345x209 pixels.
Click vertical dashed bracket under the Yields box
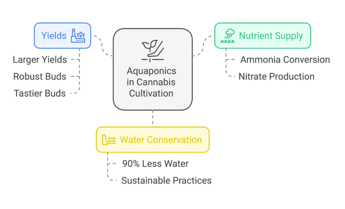79,71
